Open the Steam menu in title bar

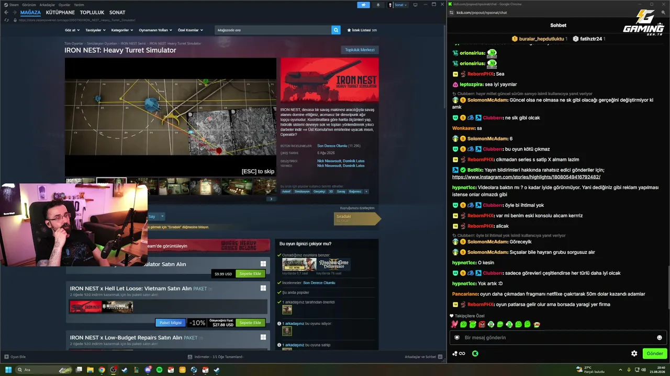pyautogui.click(x=12, y=5)
